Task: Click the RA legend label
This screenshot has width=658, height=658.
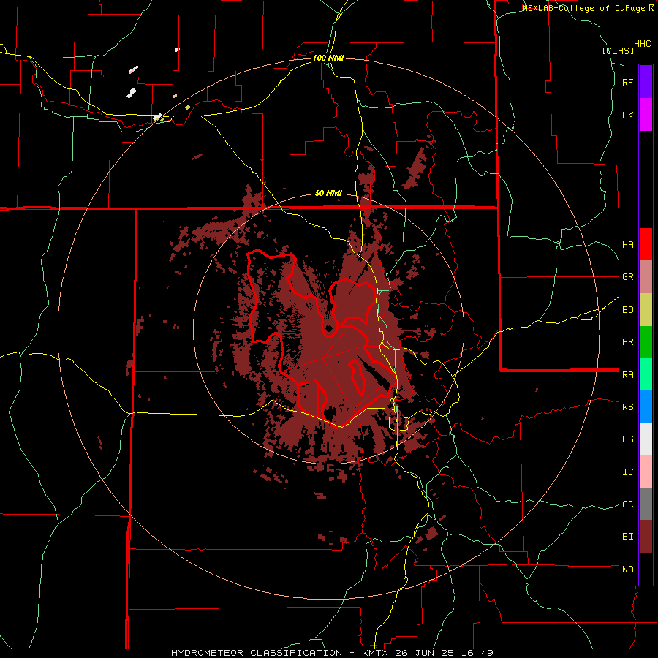Action: pyautogui.click(x=627, y=374)
